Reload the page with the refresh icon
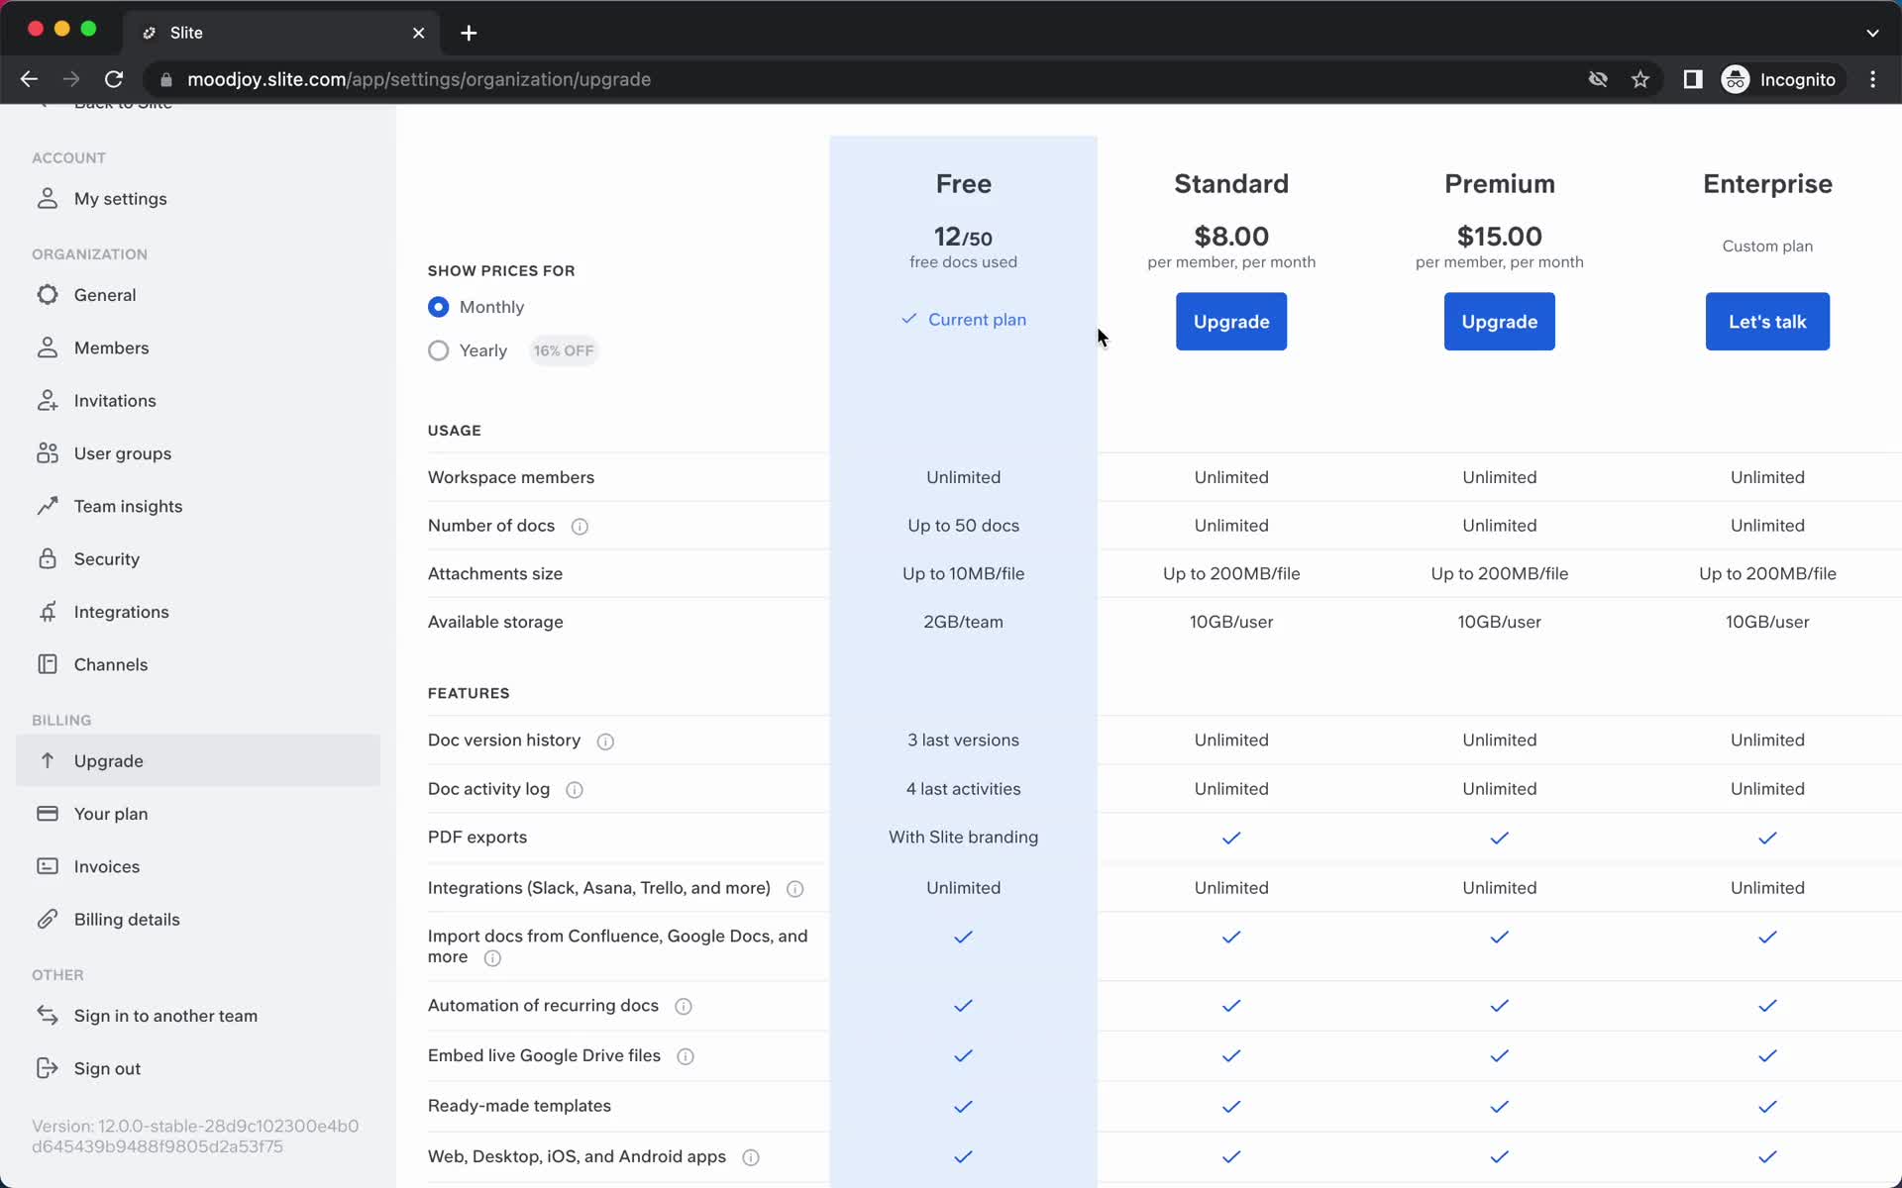The width and height of the screenshot is (1902, 1188). (114, 79)
